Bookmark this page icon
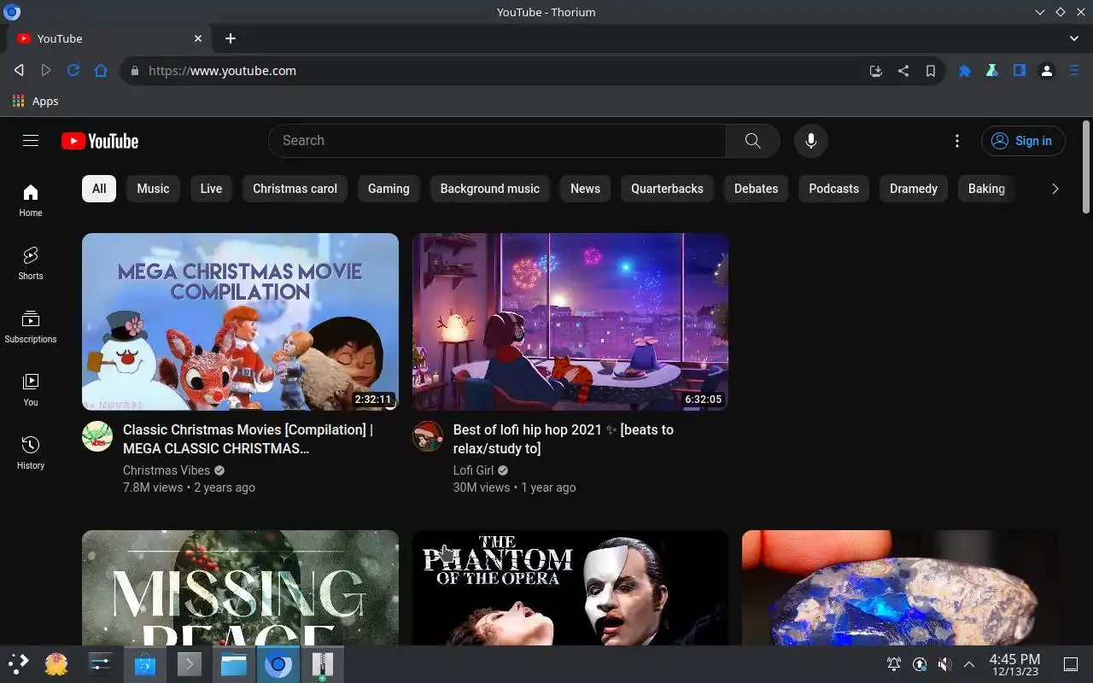Image resolution: width=1093 pixels, height=683 pixels. [930, 71]
